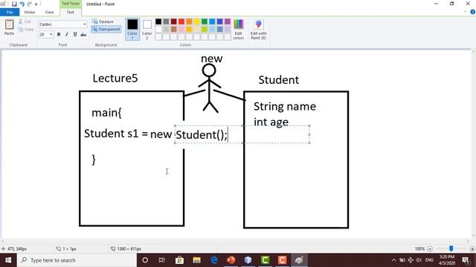Open the clock showing 5:20 PM

pyautogui.click(x=447, y=260)
